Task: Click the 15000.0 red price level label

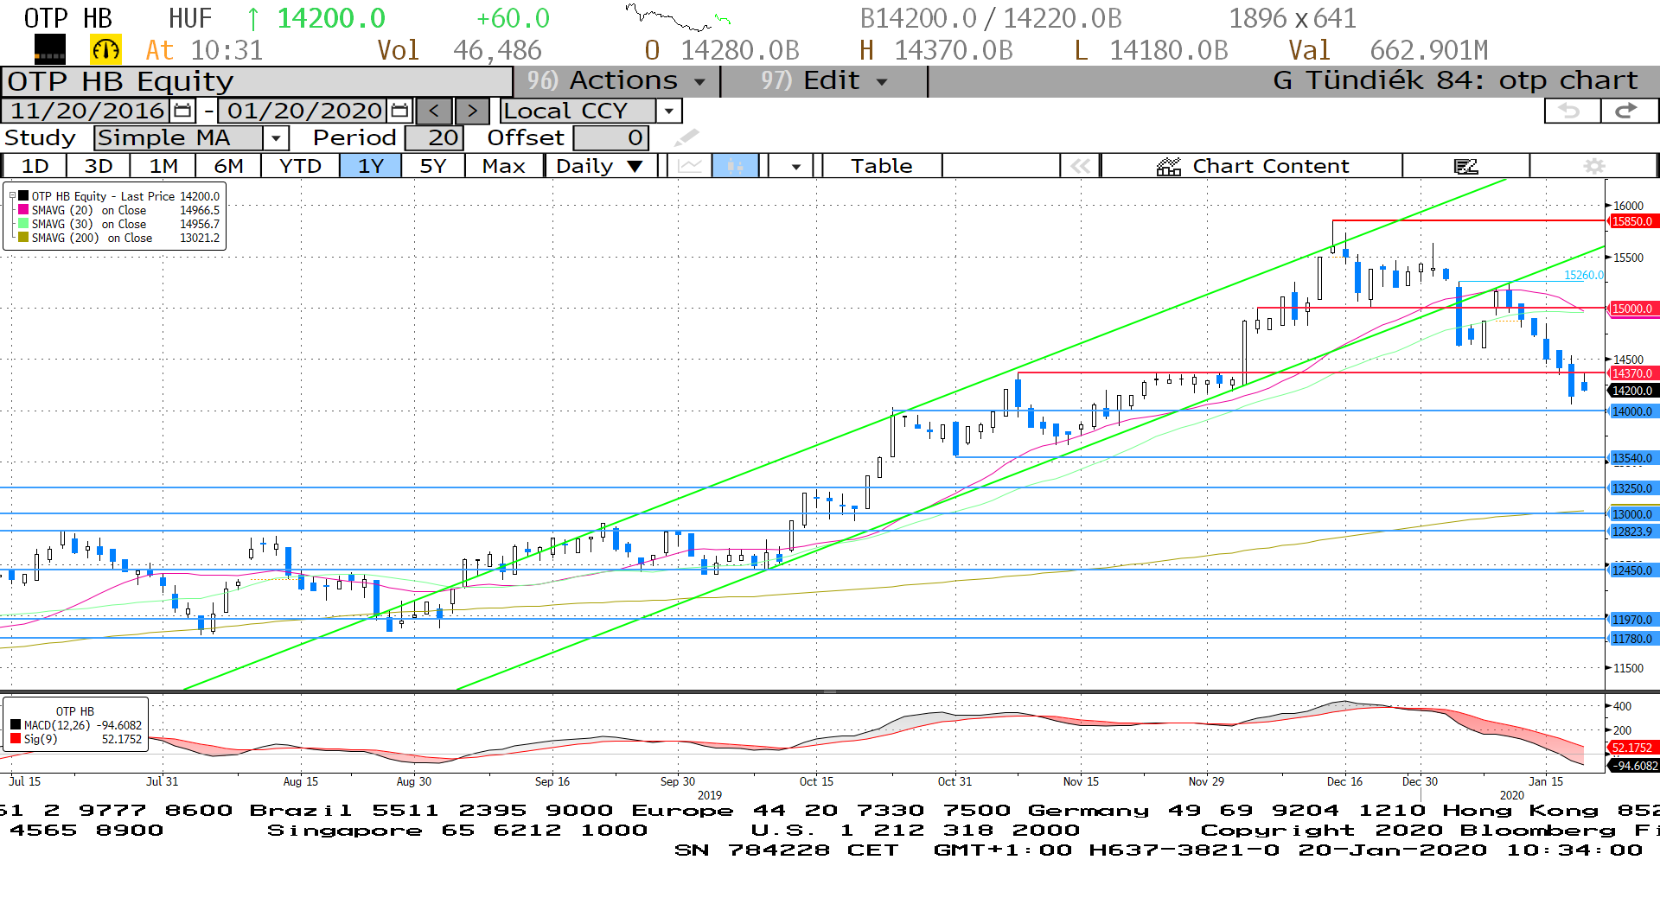Action: 1632,309
